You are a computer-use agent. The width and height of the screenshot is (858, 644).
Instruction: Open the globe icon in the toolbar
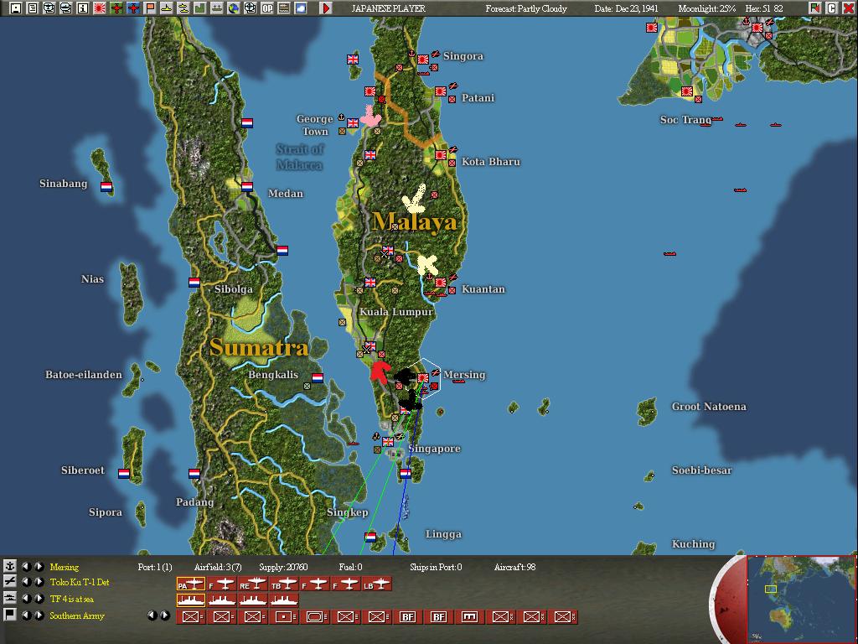234,8
